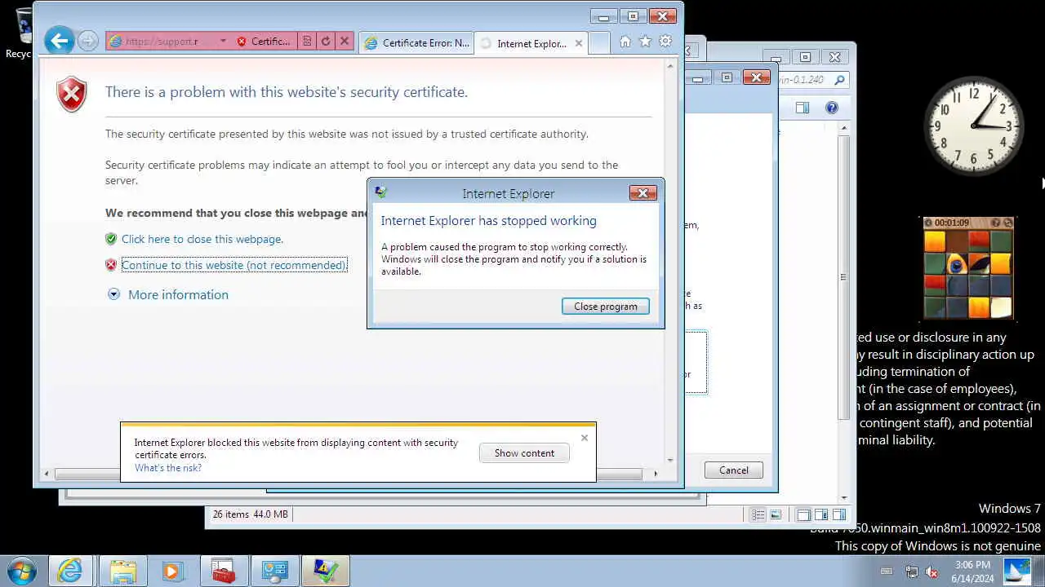Click the "Show content" button
The image size is (1045, 587).
tap(524, 453)
